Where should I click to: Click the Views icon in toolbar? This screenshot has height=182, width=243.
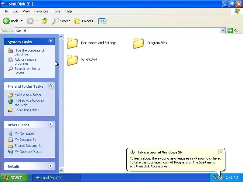click(x=102, y=21)
